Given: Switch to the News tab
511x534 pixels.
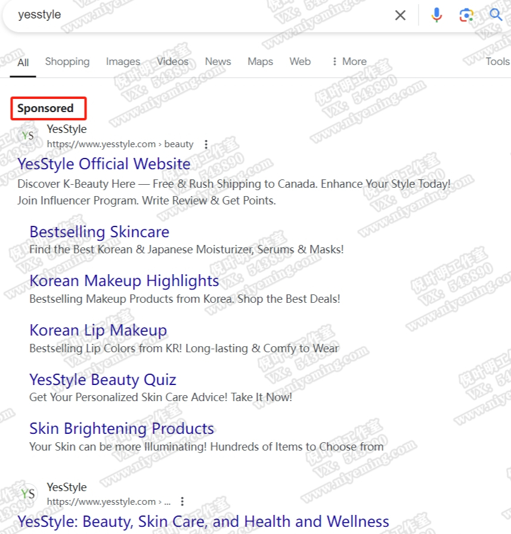Looking at the screenshot, I should tap(218, 61).
